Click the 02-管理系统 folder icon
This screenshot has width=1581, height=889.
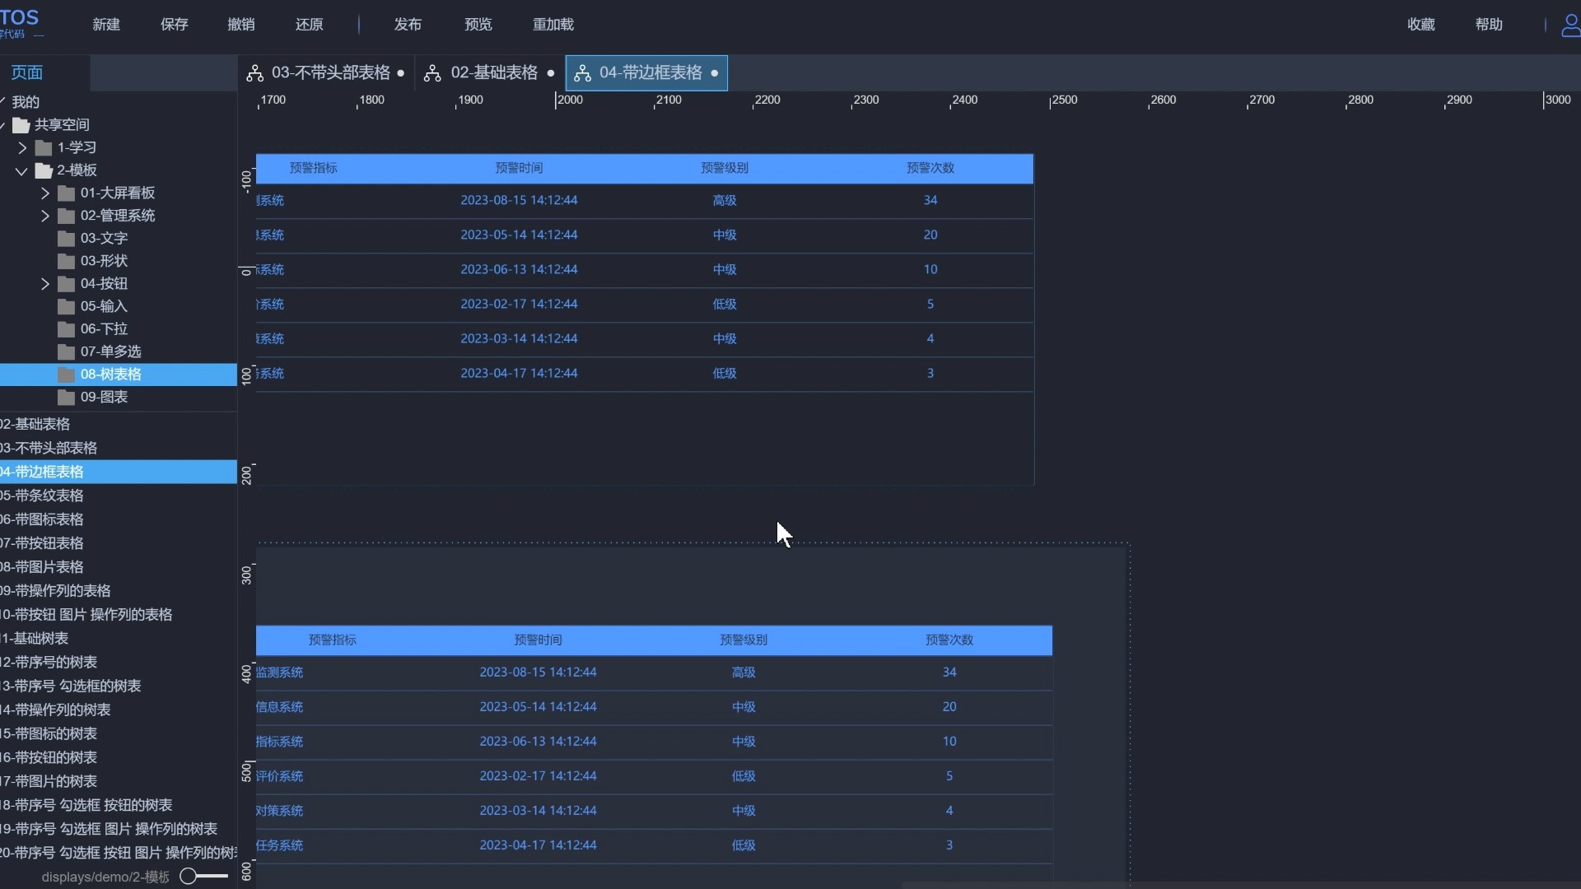click(x=67, y=216)
